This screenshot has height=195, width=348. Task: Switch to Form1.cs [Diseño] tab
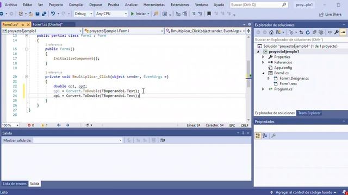tap(48, 24)
